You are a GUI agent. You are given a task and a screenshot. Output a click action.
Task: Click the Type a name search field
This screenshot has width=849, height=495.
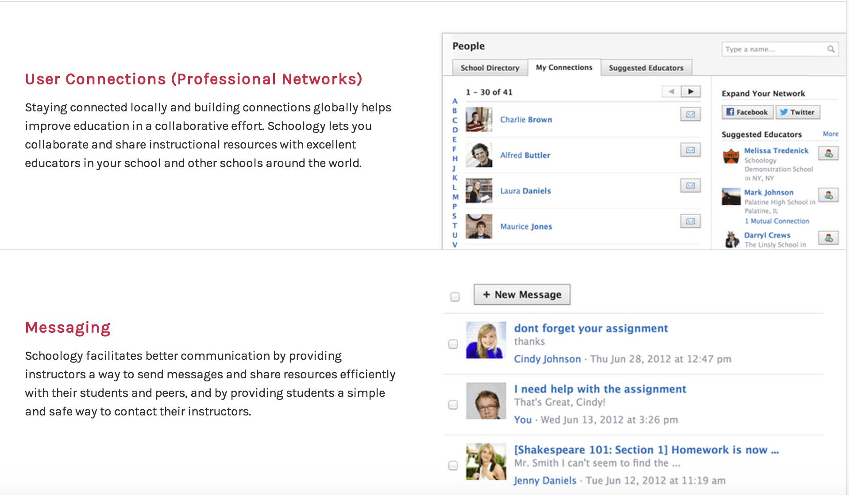click(x=774, y=49)
